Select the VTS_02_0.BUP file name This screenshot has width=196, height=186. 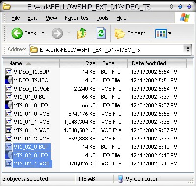click(32, 147)
